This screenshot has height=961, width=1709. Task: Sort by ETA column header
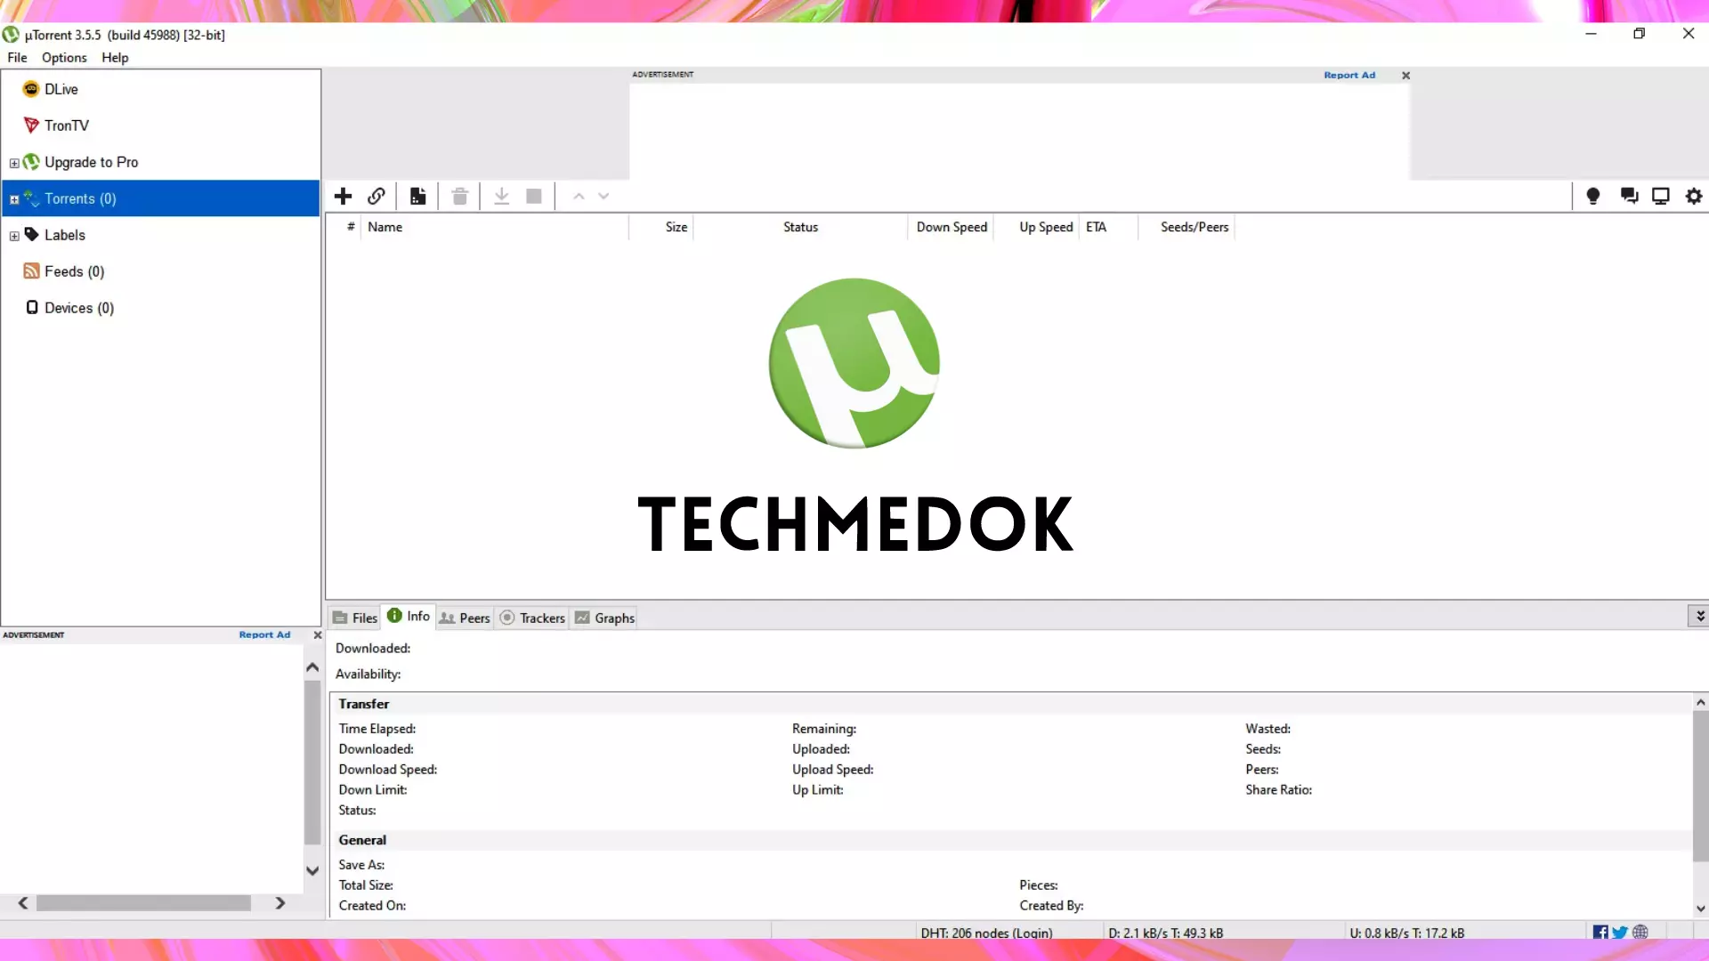tap(1108, 227)
